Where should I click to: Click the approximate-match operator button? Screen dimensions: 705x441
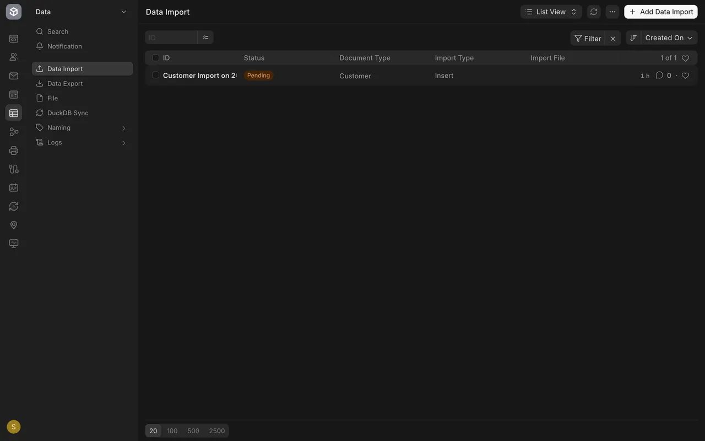coord(205,37)
